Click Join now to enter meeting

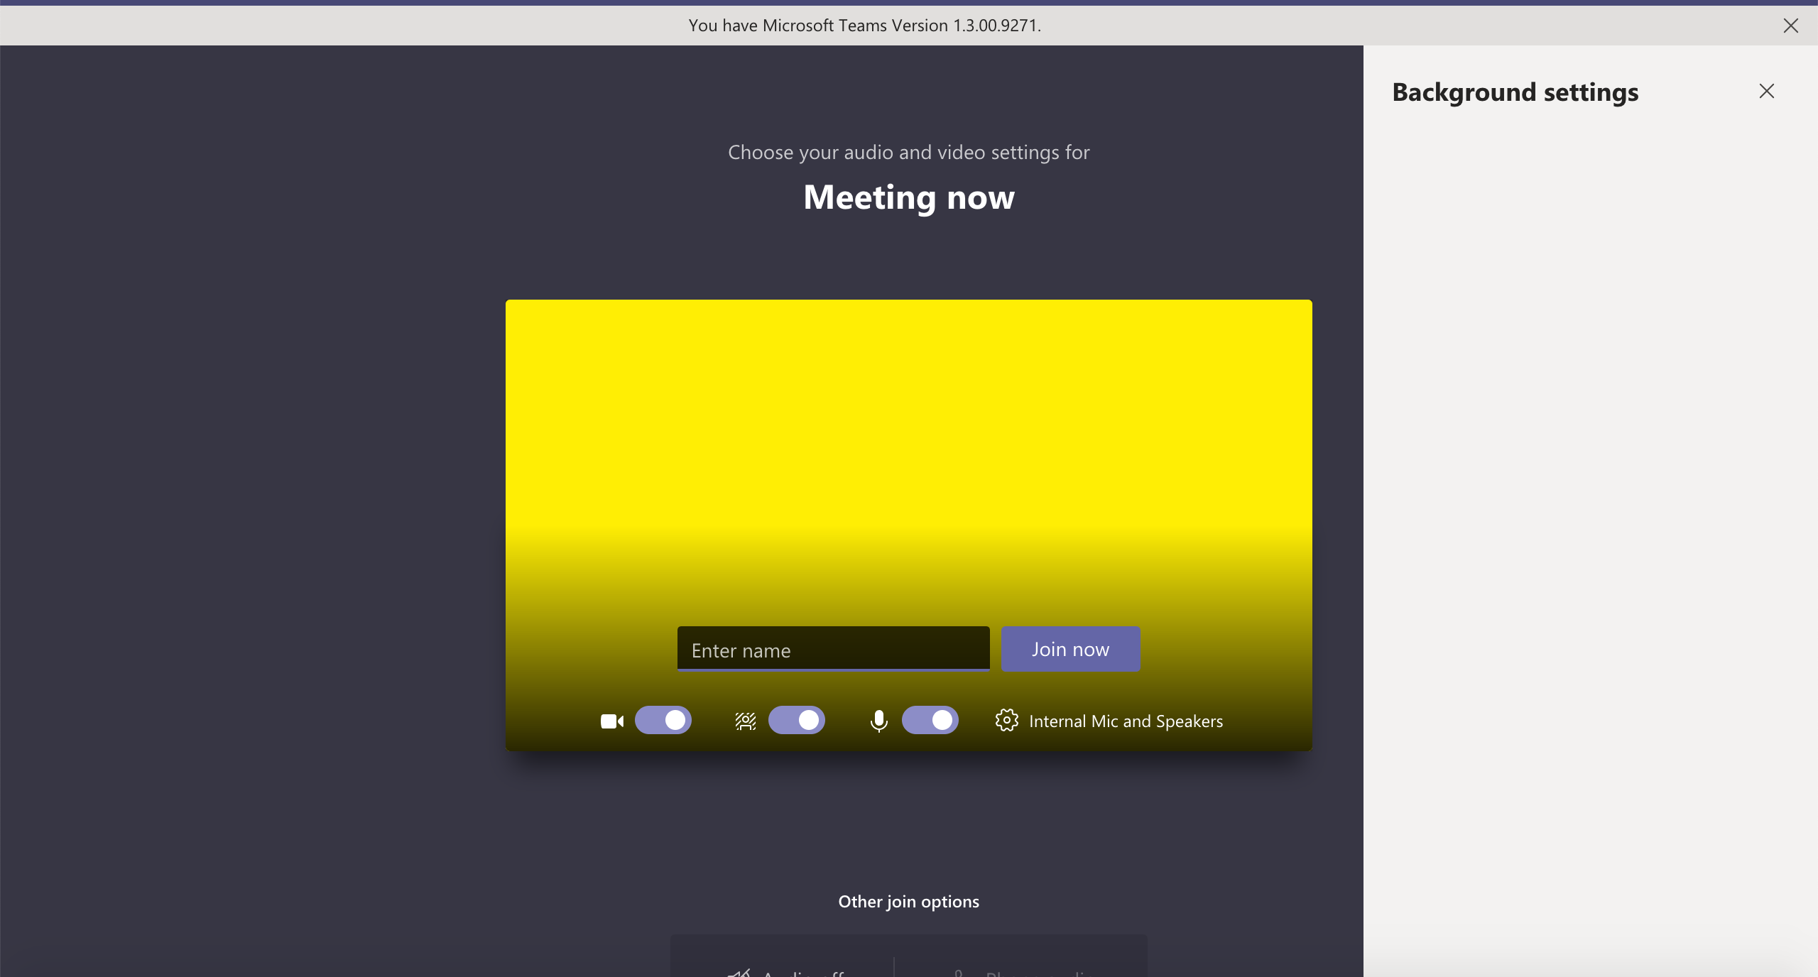1071,648
